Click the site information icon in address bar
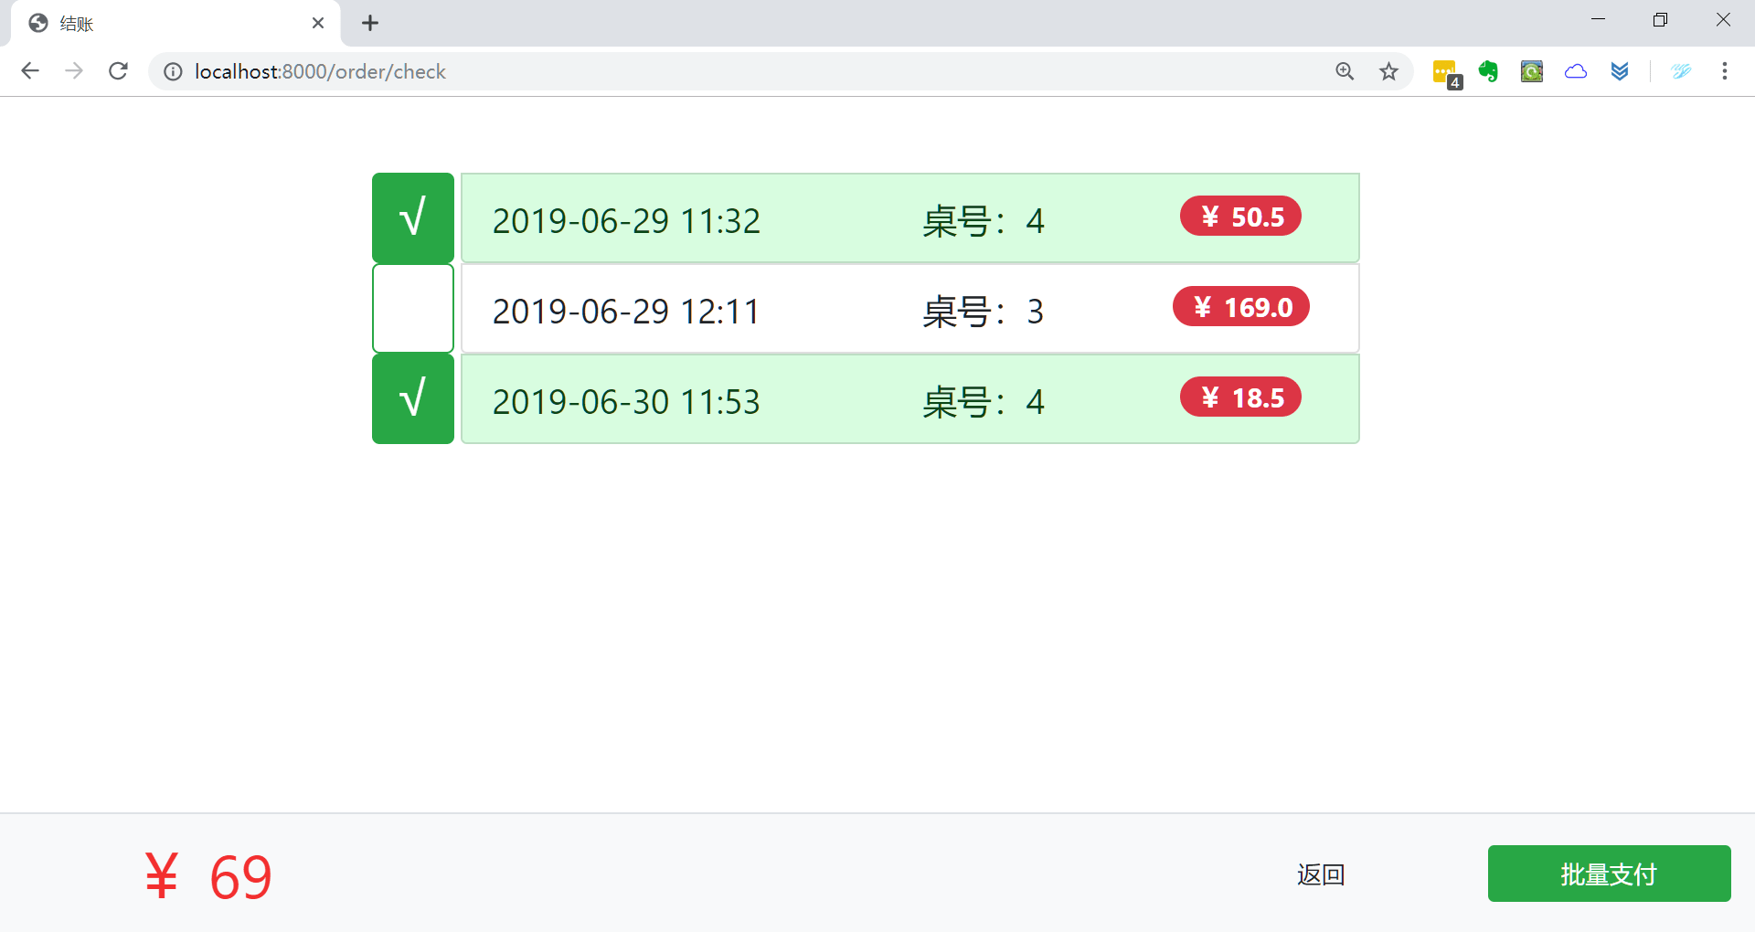Viewport: 1755px width, 932px height. pyautogui.click(x=173, y=71)
